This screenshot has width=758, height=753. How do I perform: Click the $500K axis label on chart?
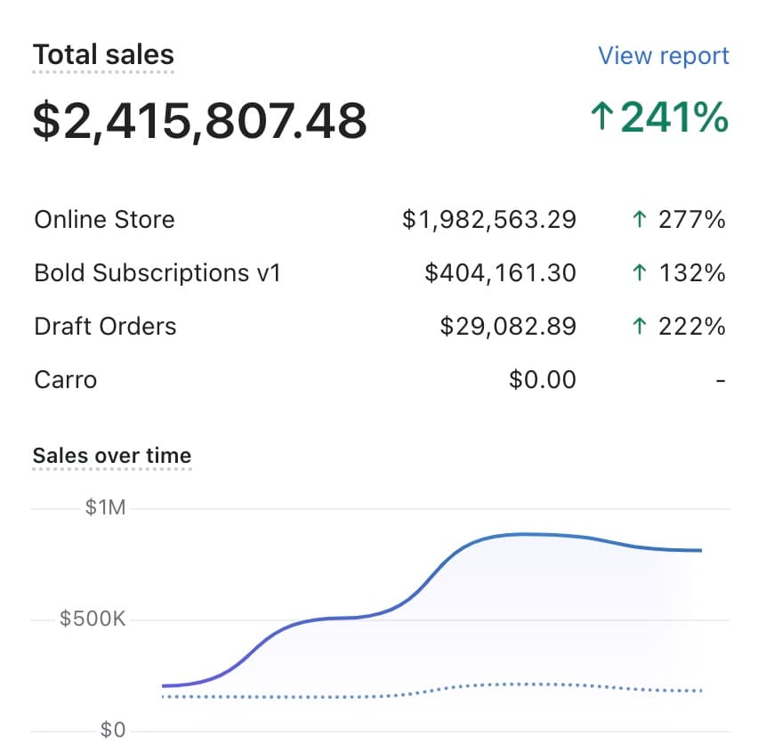pyautogui.click(x=93, y=619)
